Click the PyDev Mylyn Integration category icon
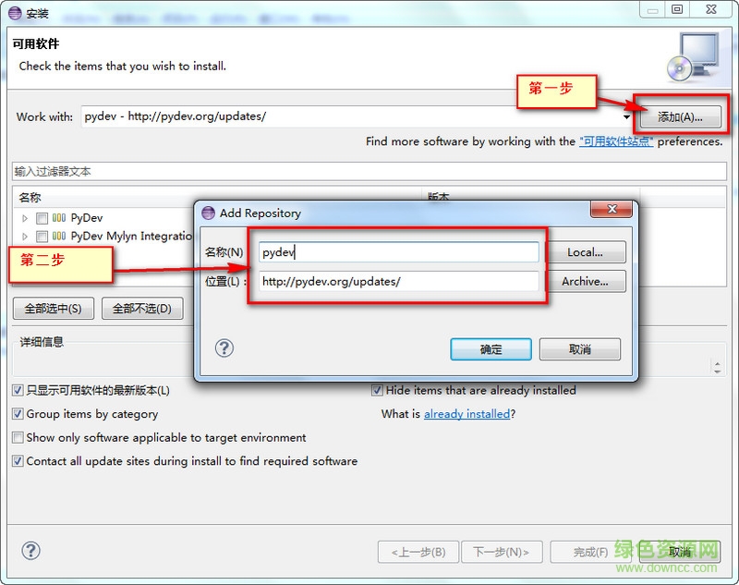 click(x=59, y=236)
